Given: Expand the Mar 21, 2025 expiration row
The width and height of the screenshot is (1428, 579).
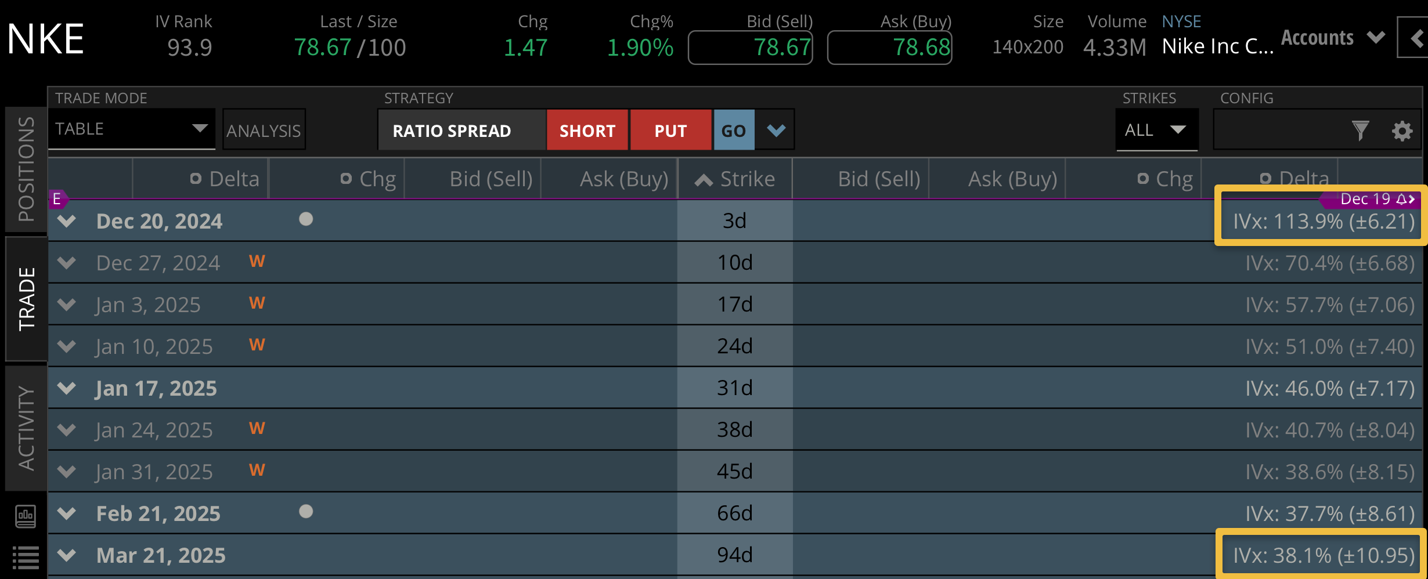Looking at the screenshot, I should (x=66, y=555).
